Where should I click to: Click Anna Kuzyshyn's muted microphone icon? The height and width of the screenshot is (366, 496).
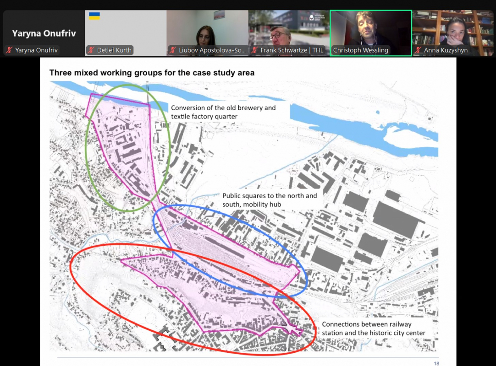[418, 50]
